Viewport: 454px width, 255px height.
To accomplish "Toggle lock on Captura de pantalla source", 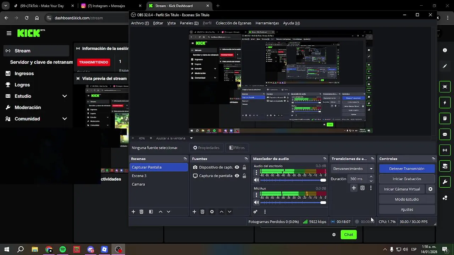I will tap(244, 176).
